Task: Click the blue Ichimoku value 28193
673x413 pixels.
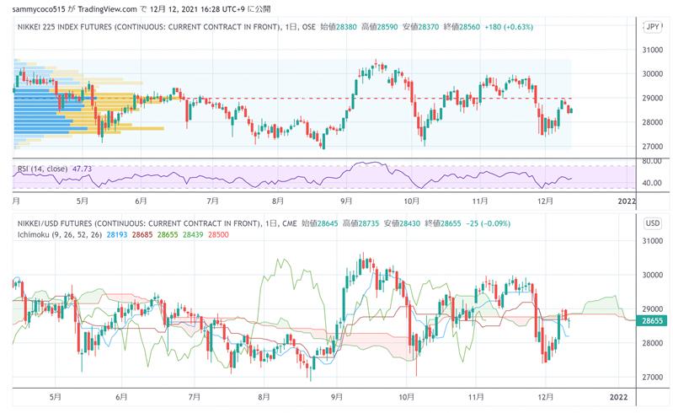Action: click(x=117, y=235)
